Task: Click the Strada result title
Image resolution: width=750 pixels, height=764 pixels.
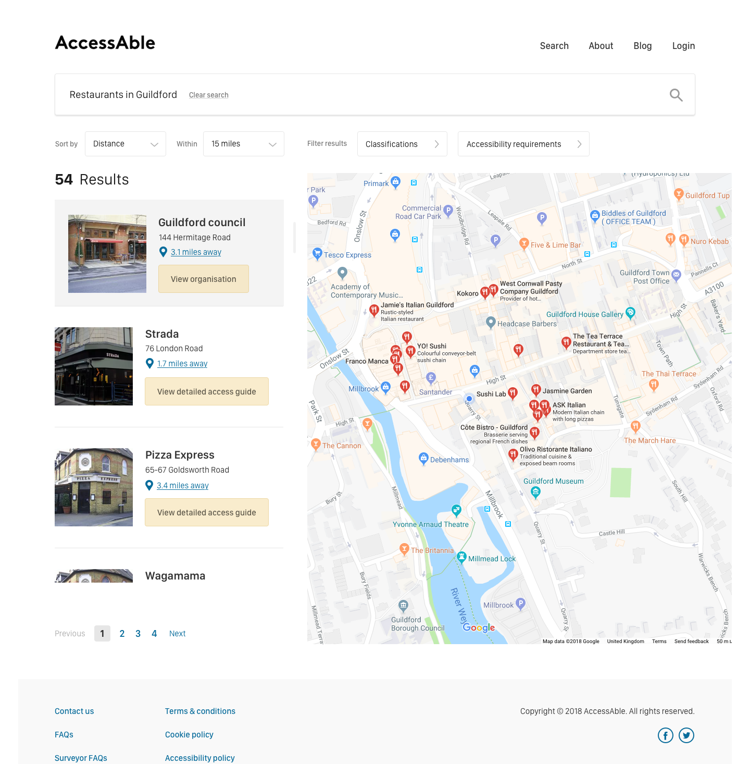Action: coord(162,334)
